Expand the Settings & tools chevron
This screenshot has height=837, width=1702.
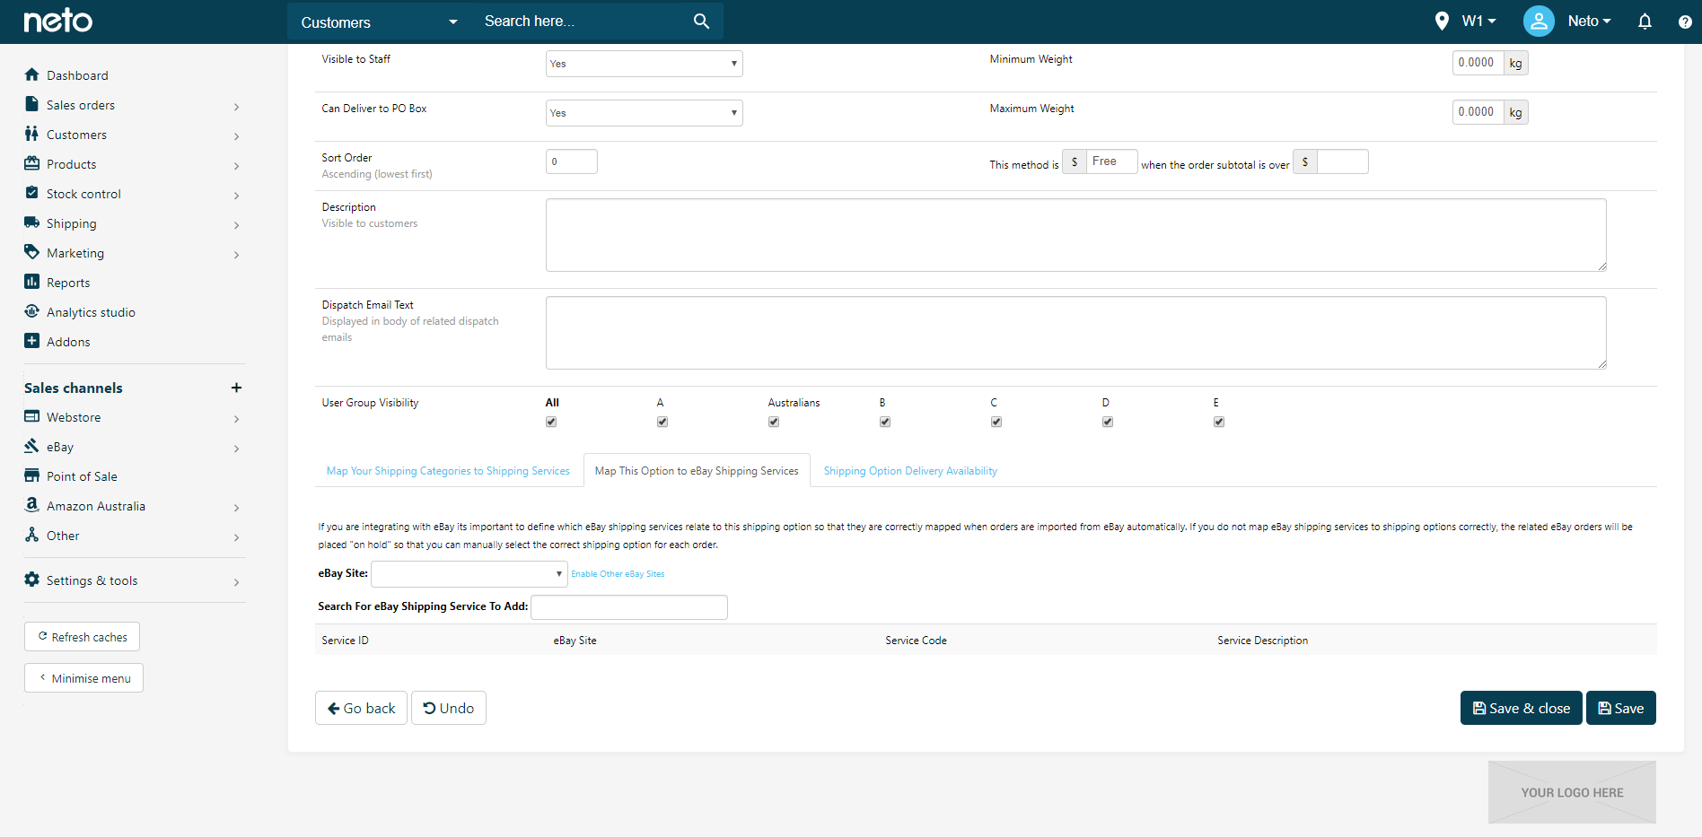click(236, 582)
